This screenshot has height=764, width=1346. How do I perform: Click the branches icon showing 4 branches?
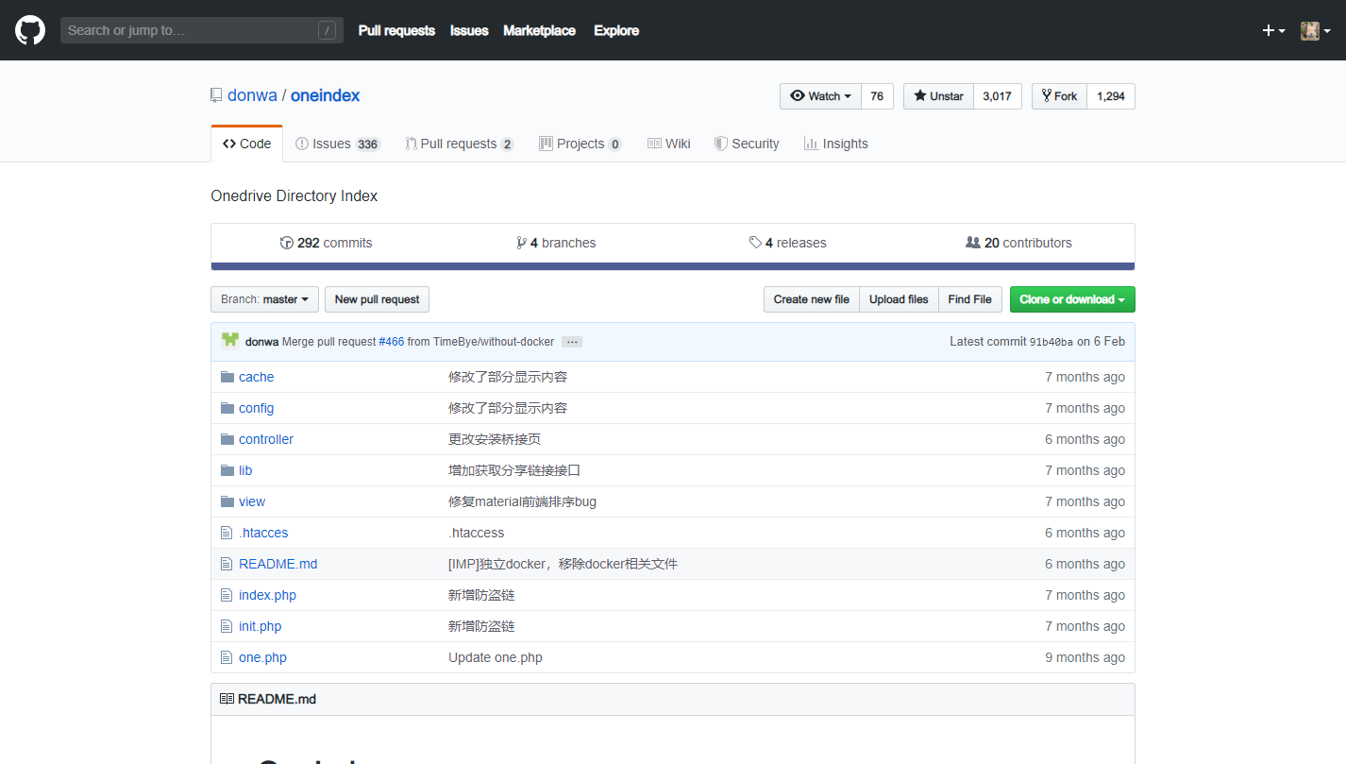(x=522, y=242)
